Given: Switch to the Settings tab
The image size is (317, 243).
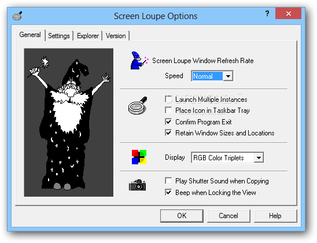Looking at the screenshot, I should point(59,36).
